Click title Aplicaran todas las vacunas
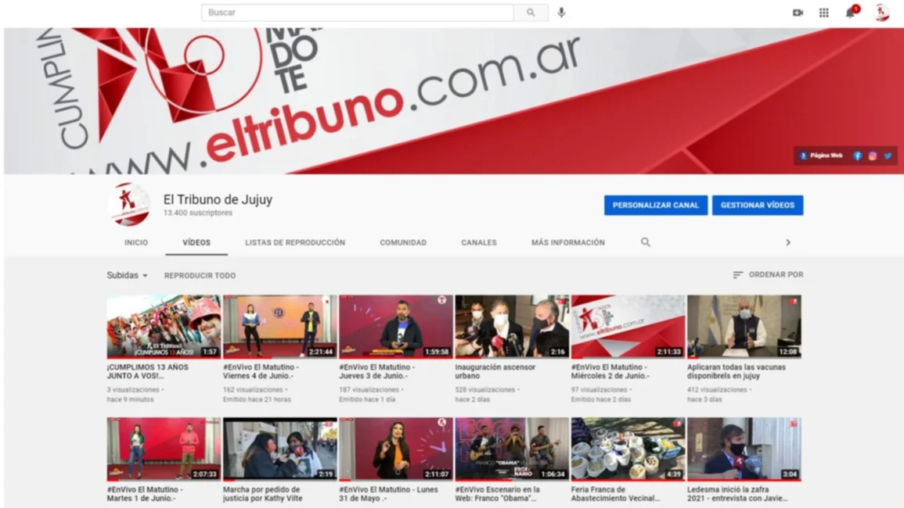The width and height of the screenshot is (904, 508). click(737, 371)
